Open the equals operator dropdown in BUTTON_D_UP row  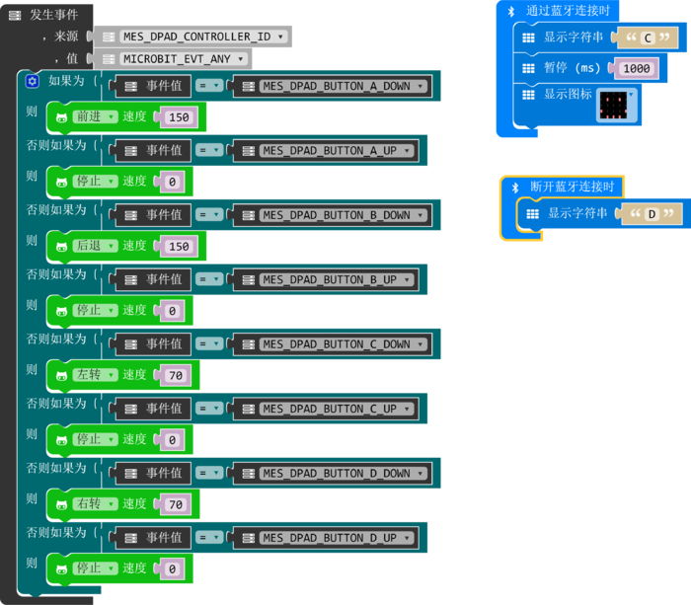[x=209, y=538]
